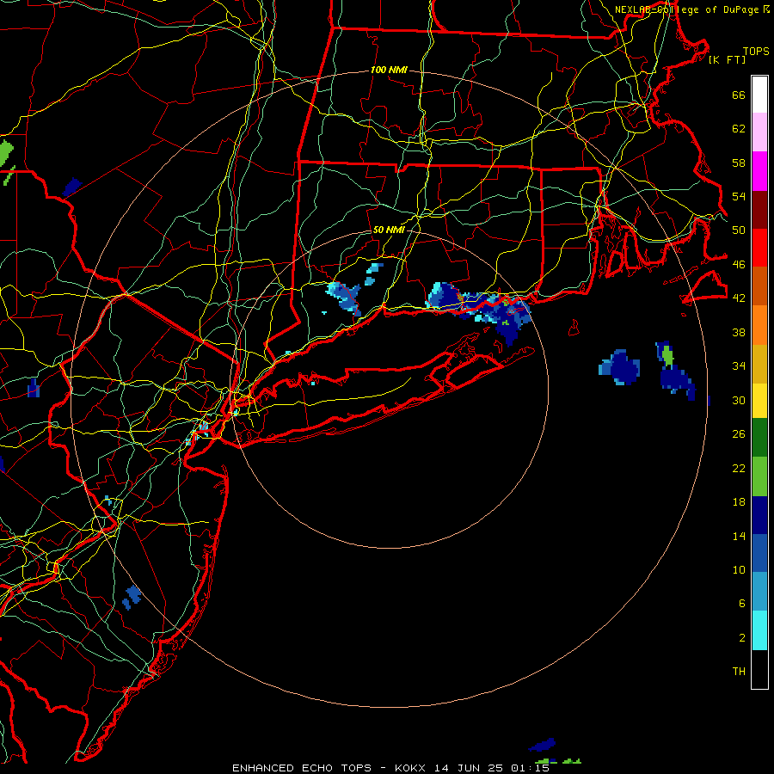Click the light blue echo in western Connecticut
The image size is (774, 774).
point(345,298)
